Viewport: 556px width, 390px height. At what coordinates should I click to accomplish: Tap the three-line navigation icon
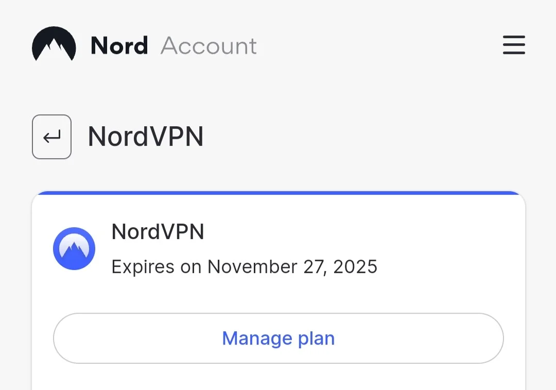(x=514, y=45)
